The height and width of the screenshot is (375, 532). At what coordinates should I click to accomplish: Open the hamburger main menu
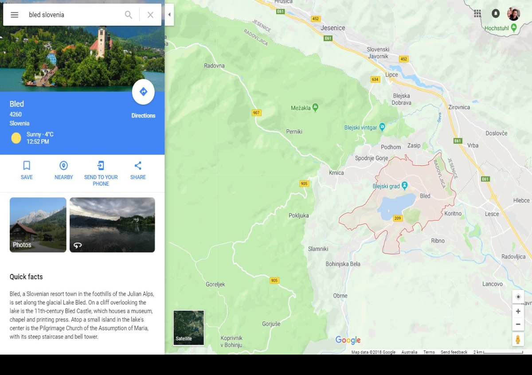15,15
